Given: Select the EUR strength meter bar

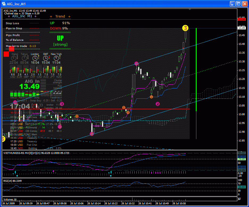Looking at the screenshot, I should 19,70.
